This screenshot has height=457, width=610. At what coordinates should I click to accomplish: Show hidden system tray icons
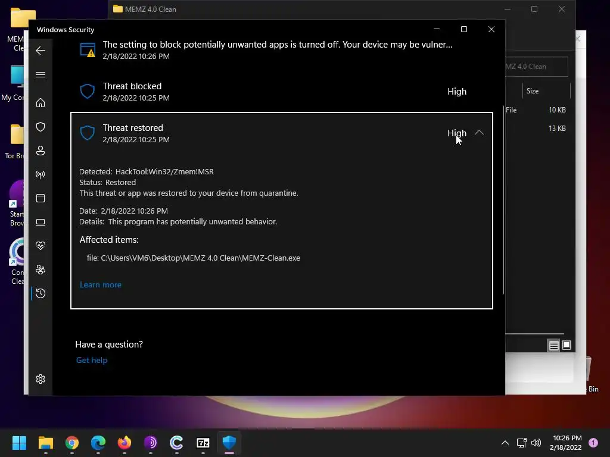[x=505, y=443]
